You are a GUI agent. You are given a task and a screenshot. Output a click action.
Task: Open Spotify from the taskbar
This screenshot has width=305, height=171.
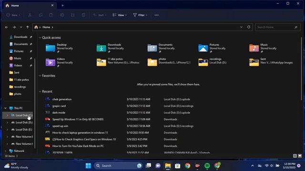pos(207,166)
